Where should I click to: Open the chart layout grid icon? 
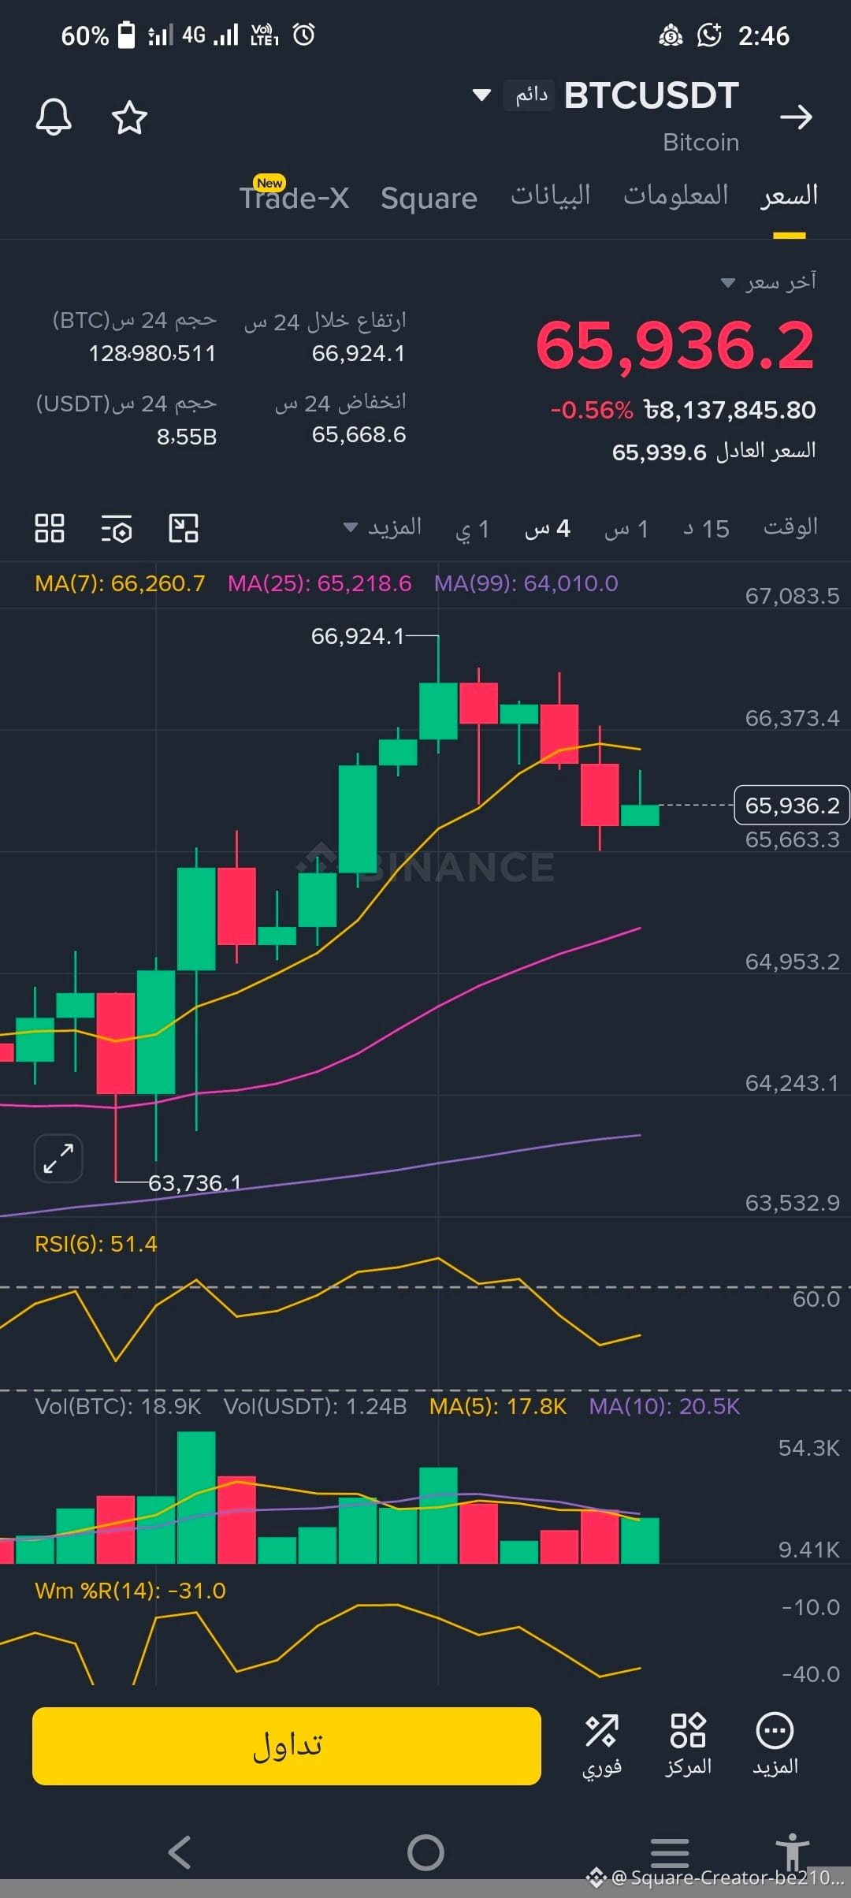(50, 528)
